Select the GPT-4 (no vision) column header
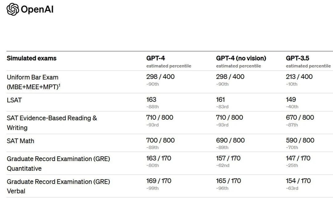 tap(241, 58)
